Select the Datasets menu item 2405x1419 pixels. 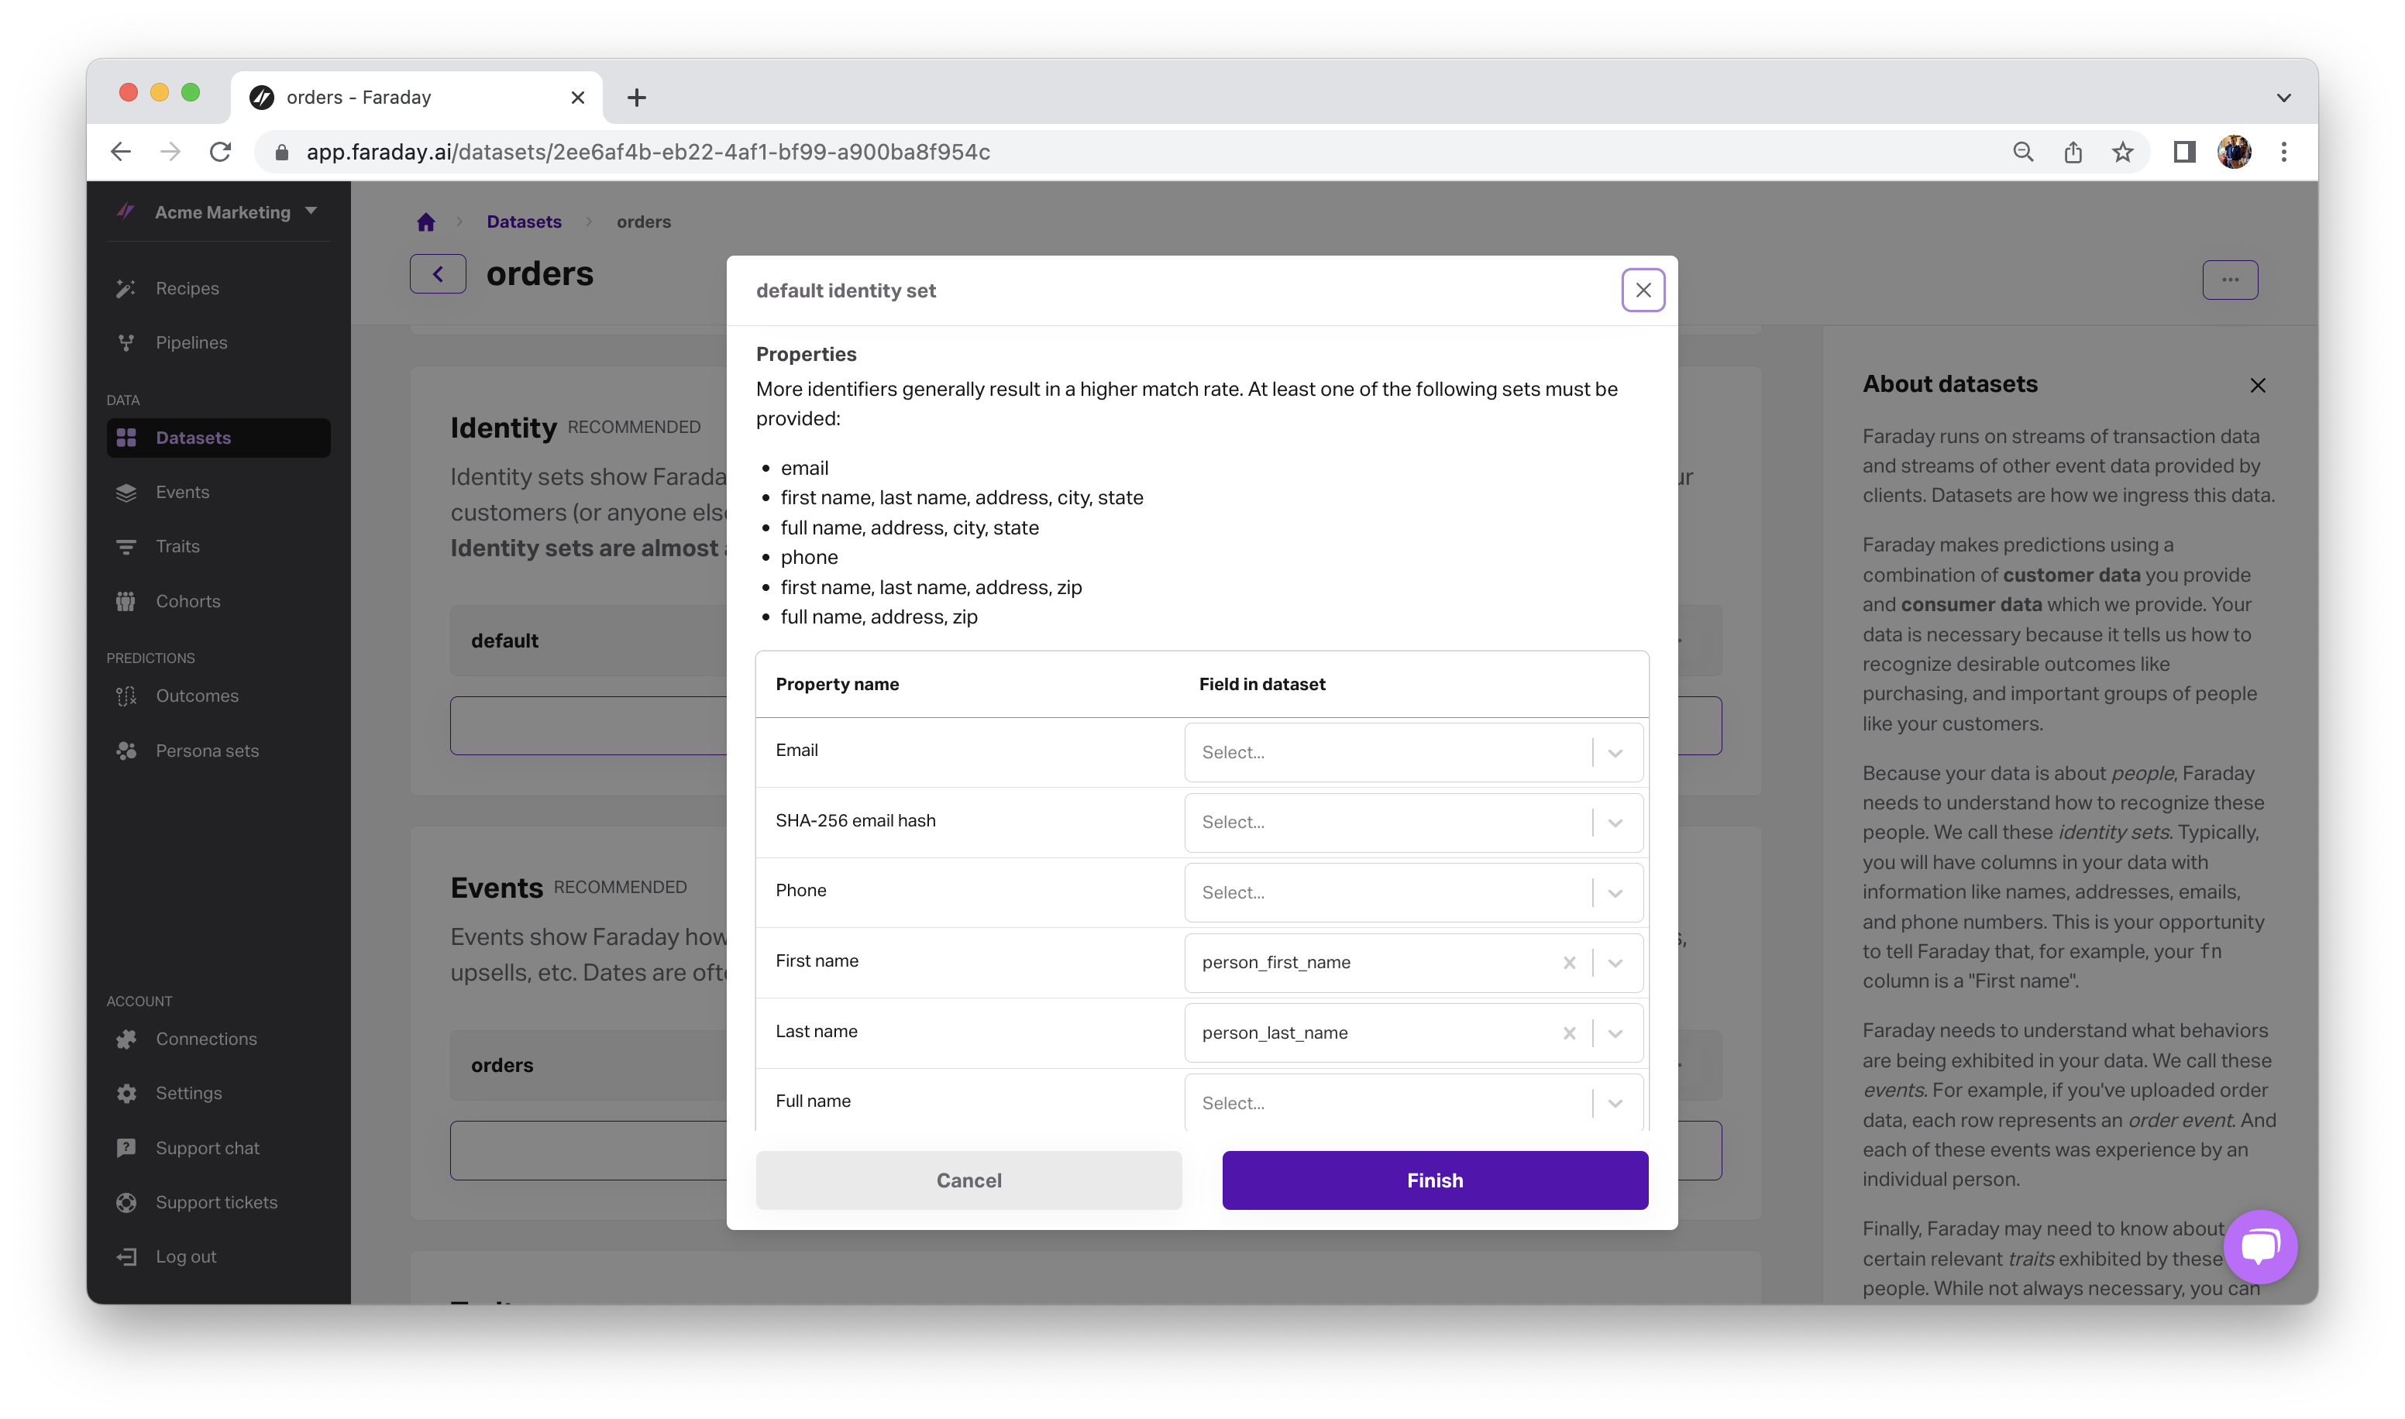193,438
